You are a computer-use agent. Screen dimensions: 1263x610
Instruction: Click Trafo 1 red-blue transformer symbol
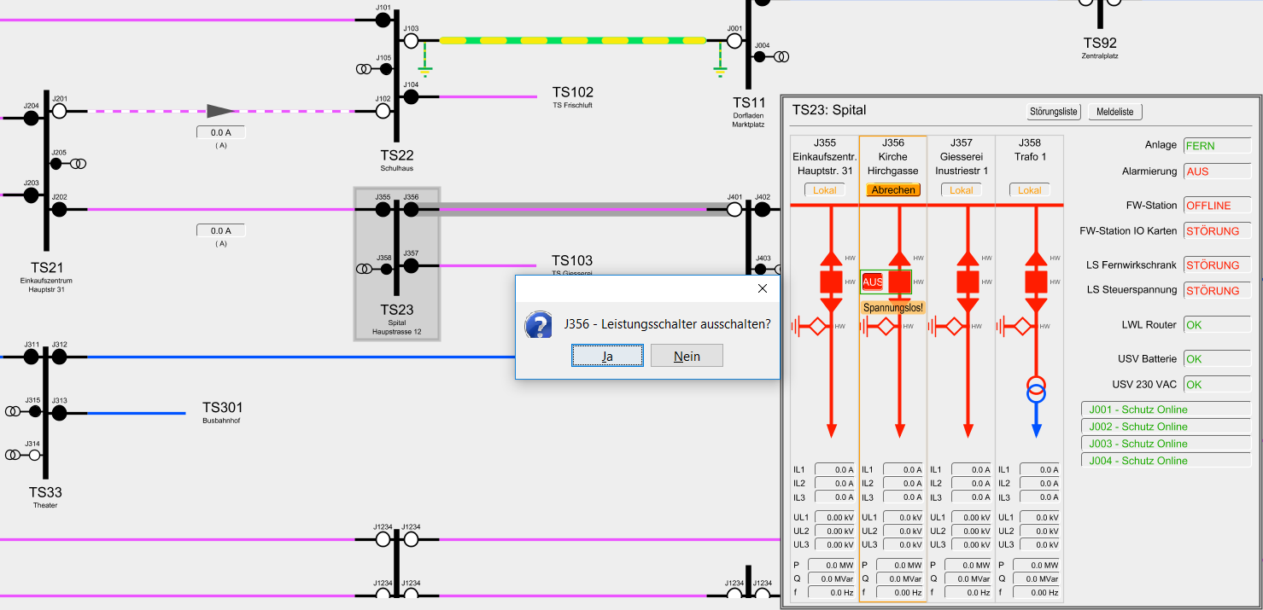tap(1036, 388)
